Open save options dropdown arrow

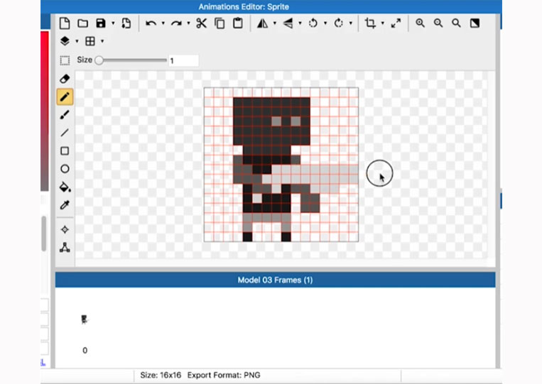[x=113, y=23]
